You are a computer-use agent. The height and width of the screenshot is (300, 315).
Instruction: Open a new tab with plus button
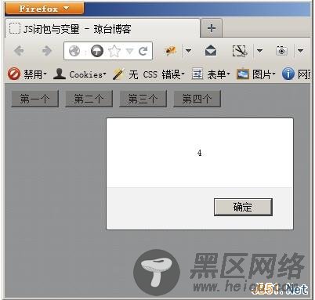click(212, 28)
